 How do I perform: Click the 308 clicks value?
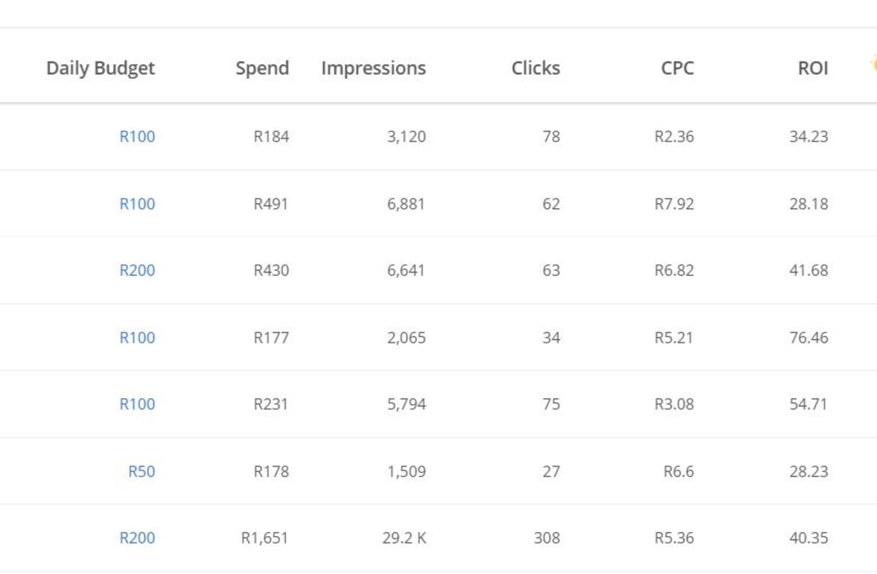pos(546,538)
